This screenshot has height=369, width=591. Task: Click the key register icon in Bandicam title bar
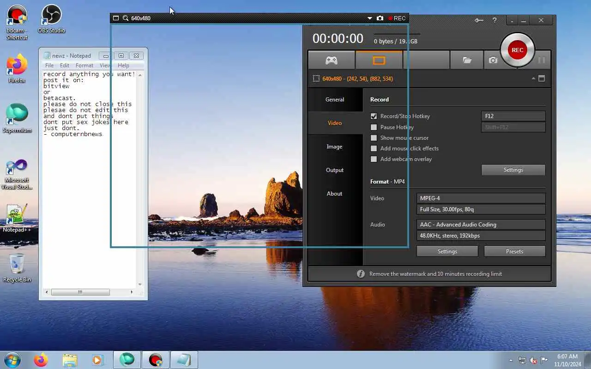click(479, 20)
